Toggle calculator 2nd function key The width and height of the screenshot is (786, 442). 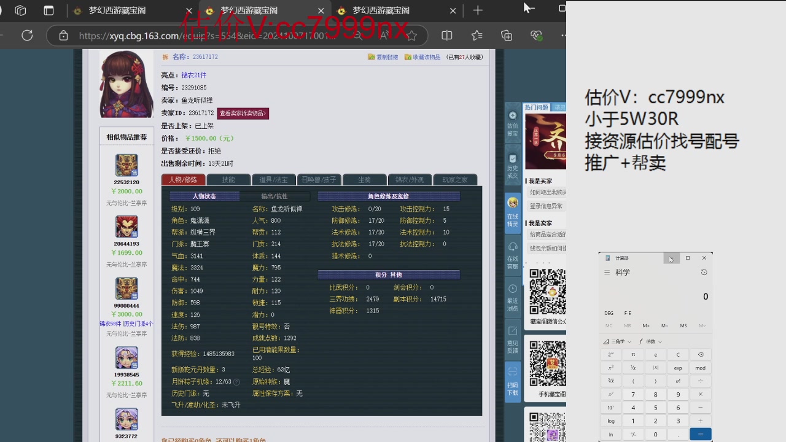coord(611,354)
